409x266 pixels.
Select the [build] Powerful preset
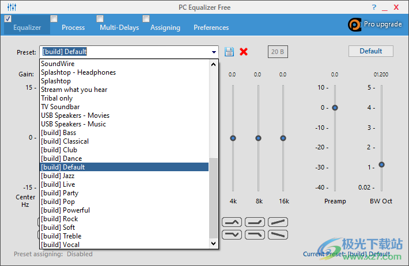click(x=124, y=210)
